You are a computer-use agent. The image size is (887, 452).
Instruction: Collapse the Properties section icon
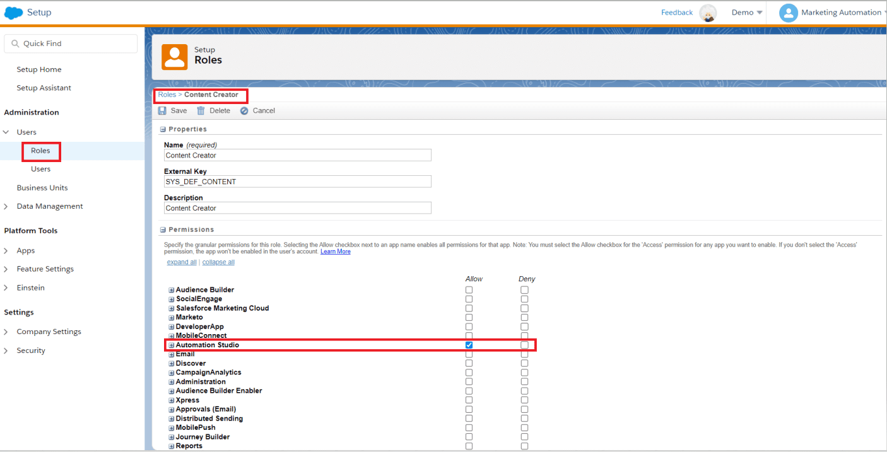click(x=163, y=129)
